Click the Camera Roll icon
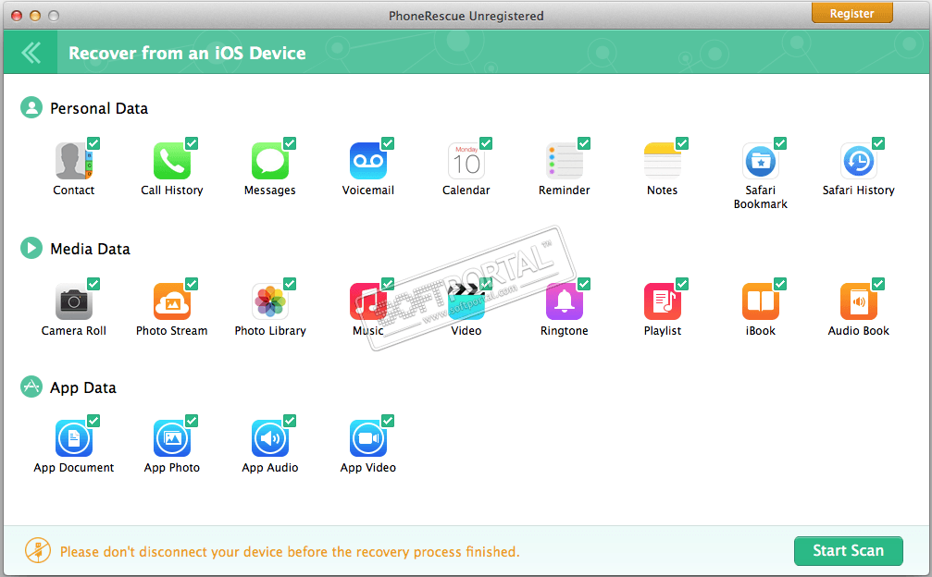932x577 pixels. coord(73,301)
